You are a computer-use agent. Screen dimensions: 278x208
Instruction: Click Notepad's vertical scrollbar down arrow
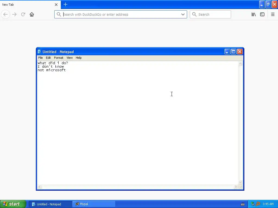click(x=241, y=182)
